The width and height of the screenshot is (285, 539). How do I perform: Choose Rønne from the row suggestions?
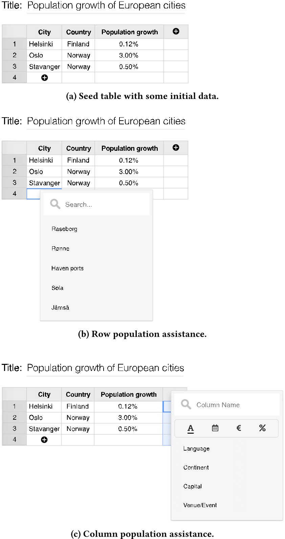[60, 249]
